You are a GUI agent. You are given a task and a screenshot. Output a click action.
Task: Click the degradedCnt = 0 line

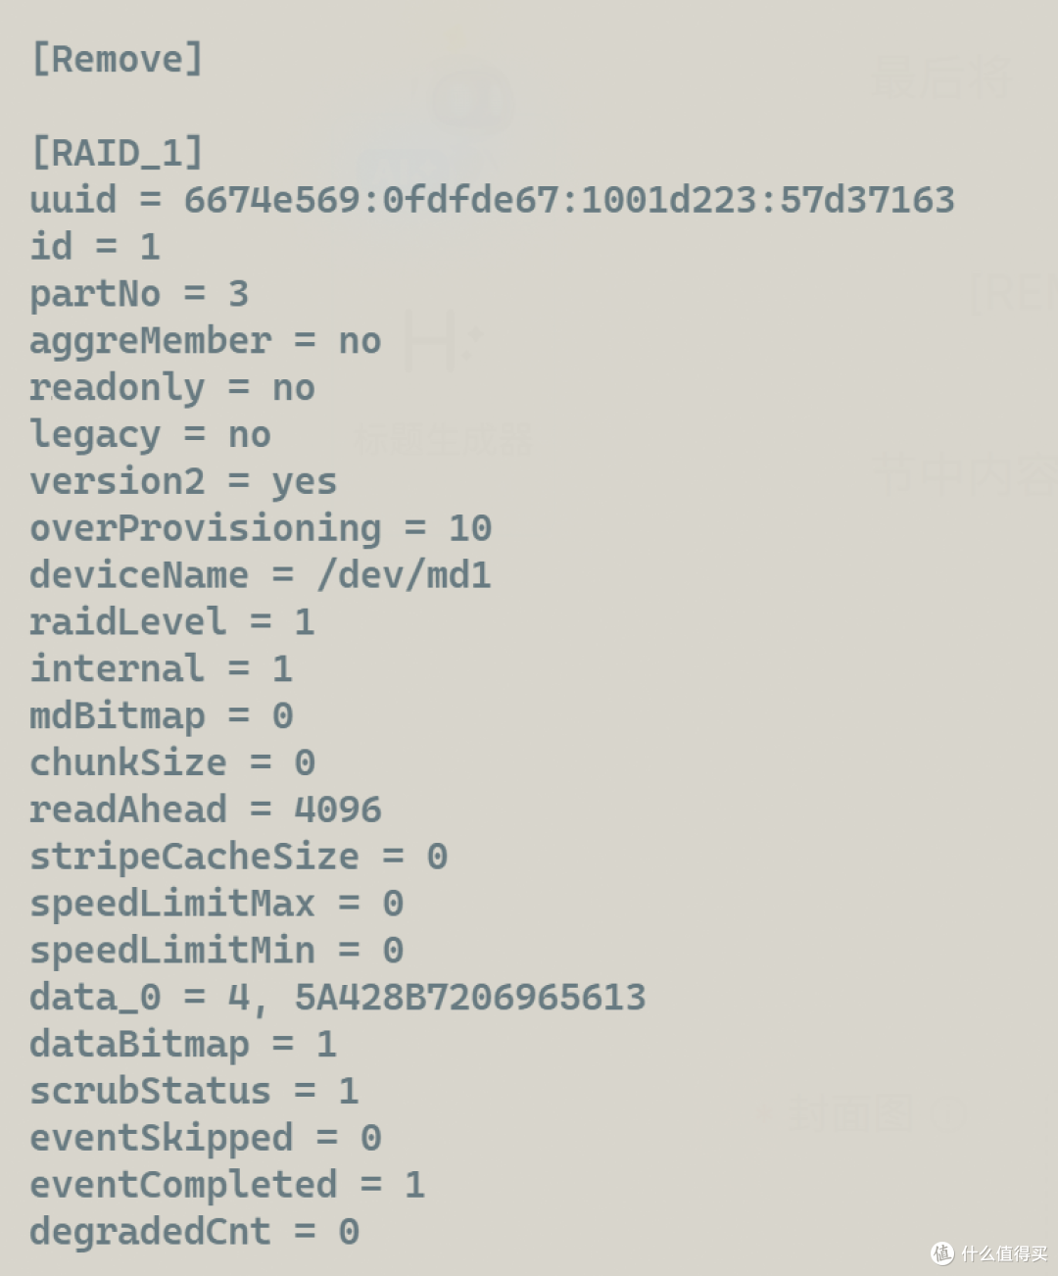(194, 1232)
